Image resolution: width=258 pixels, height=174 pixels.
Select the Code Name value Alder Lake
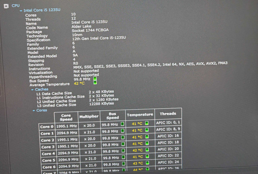tap(82, 26)
